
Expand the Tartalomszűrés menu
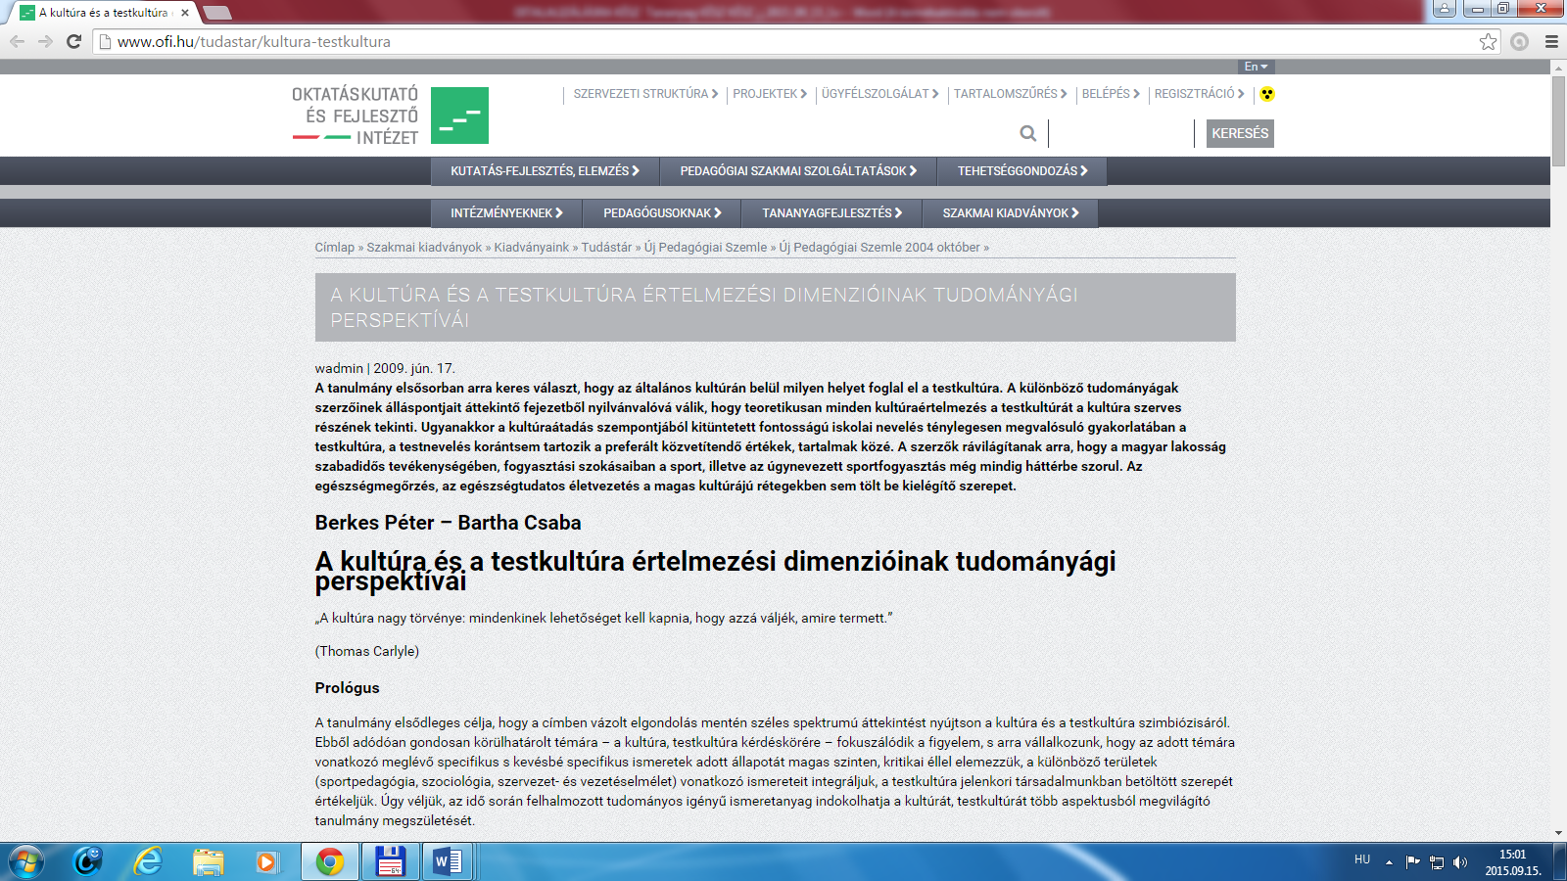(x=1010, y=94)
